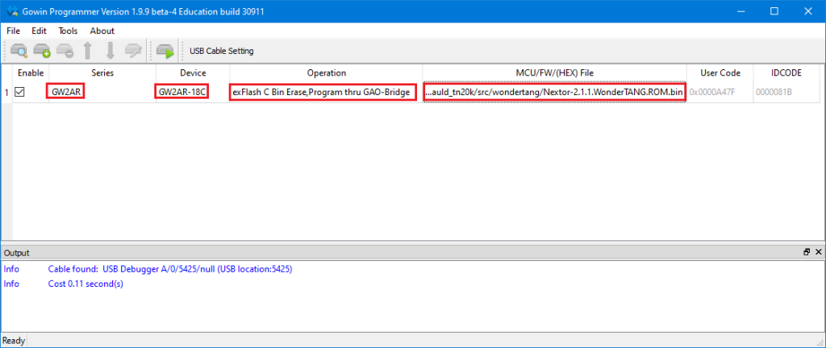Open the Edit menu
Viewport: 826px width, 348px height.
(39, 31)
